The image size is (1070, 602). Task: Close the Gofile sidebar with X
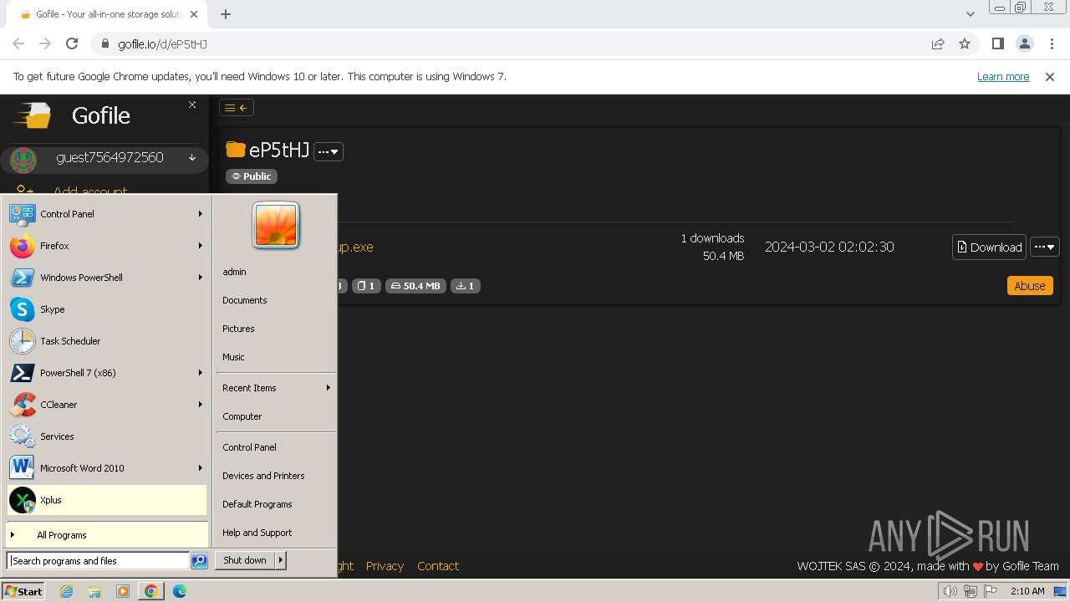pos(192,105)
